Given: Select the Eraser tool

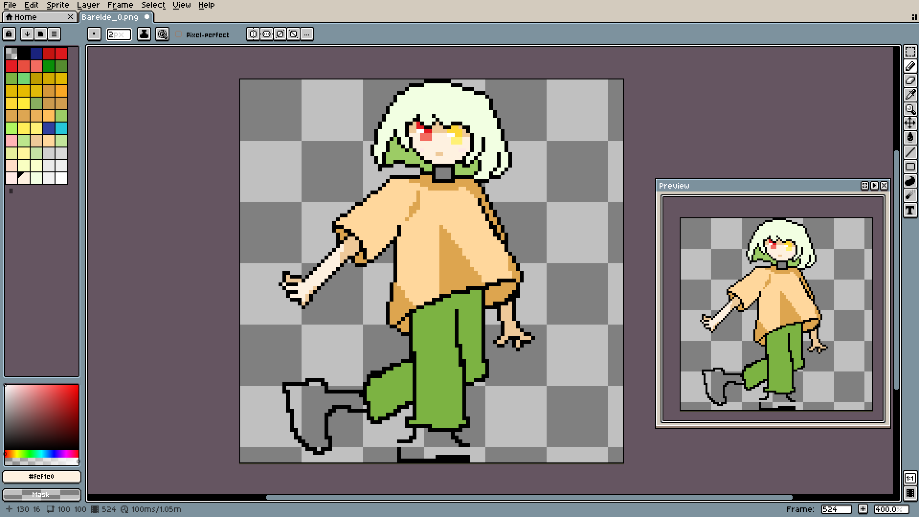Looking at the screenshot, I should click(x=910, y=80).
